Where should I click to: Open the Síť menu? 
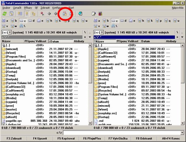[36, 8]
